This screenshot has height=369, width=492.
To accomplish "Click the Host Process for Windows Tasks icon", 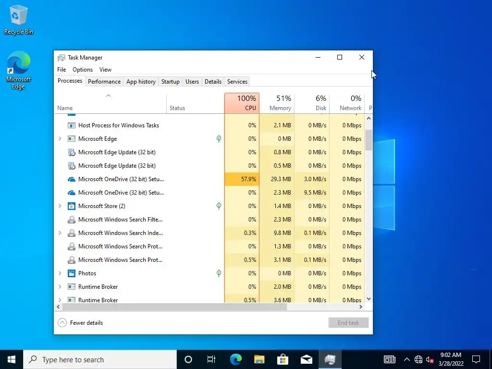I will click(72, 125).
